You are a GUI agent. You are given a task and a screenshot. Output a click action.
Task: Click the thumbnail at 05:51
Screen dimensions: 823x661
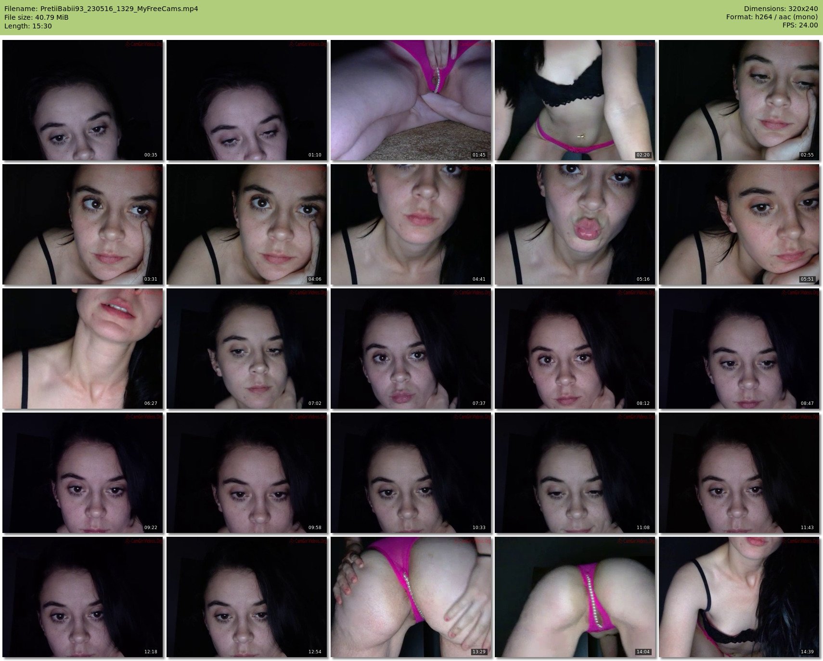(739, 224)
